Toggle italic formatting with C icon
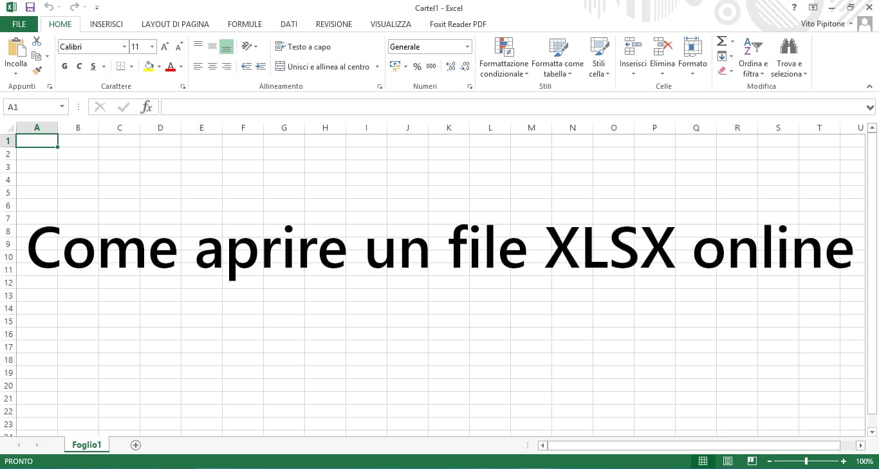This screenshot has height=469, width=879. coord(79,66)
